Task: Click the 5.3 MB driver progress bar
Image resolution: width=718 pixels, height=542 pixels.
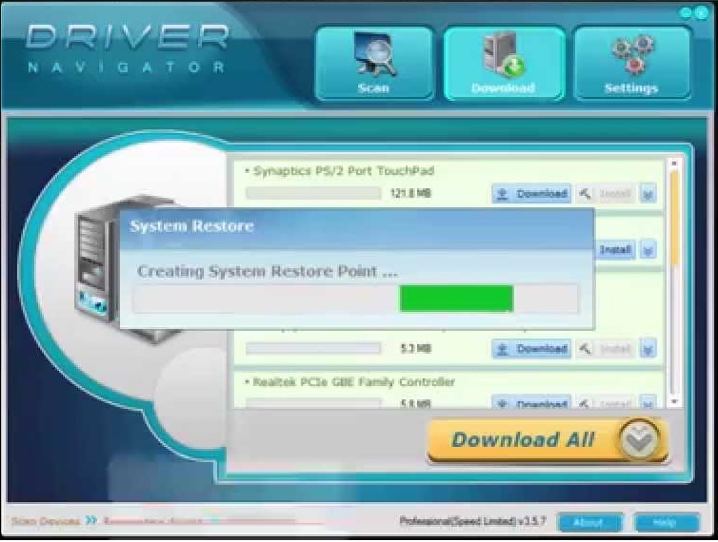Action: point(313,349)
